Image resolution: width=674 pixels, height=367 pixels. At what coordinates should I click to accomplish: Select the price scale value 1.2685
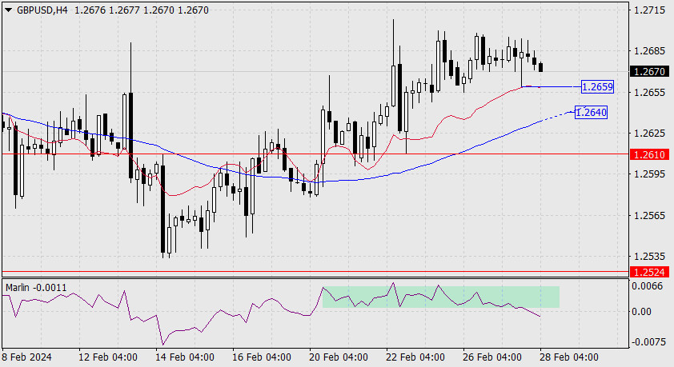pyautogui.click(x=649, y=51)
